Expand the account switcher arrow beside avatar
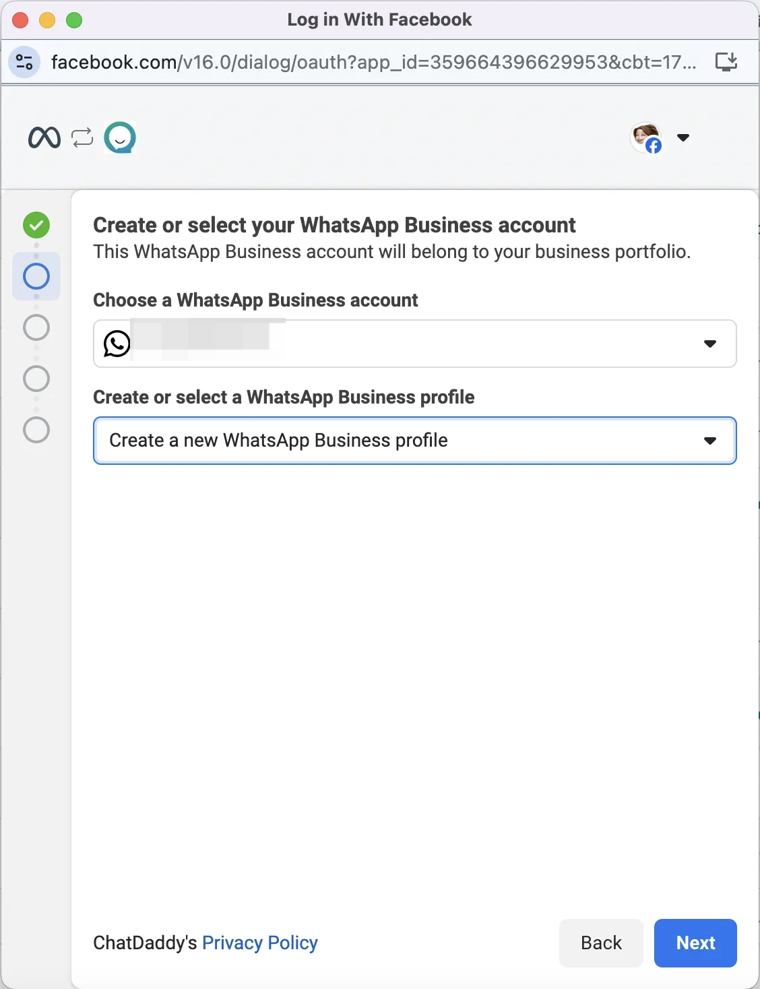This screenshot has height=989, width=760. tap(683, 137)
